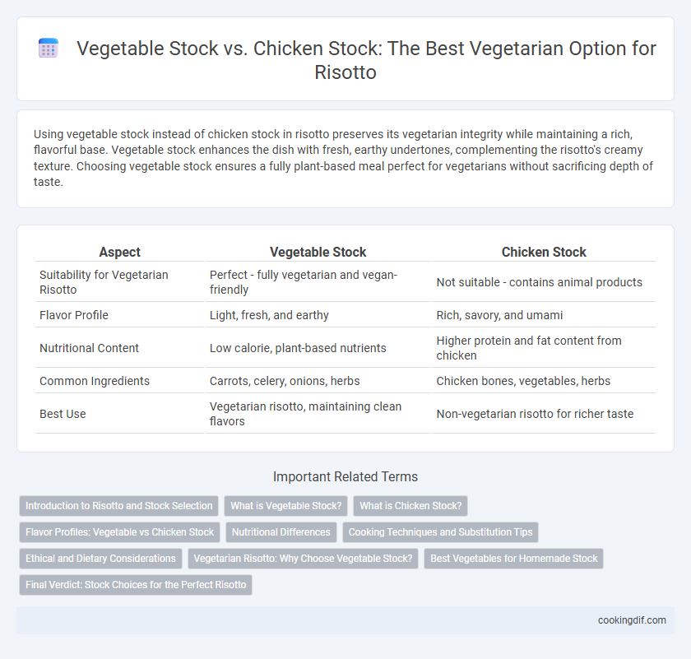The height and width of the screenshot is (659, 691).
Task: Click the Vegetable Stock column header
Action: [x=318, y=252]
